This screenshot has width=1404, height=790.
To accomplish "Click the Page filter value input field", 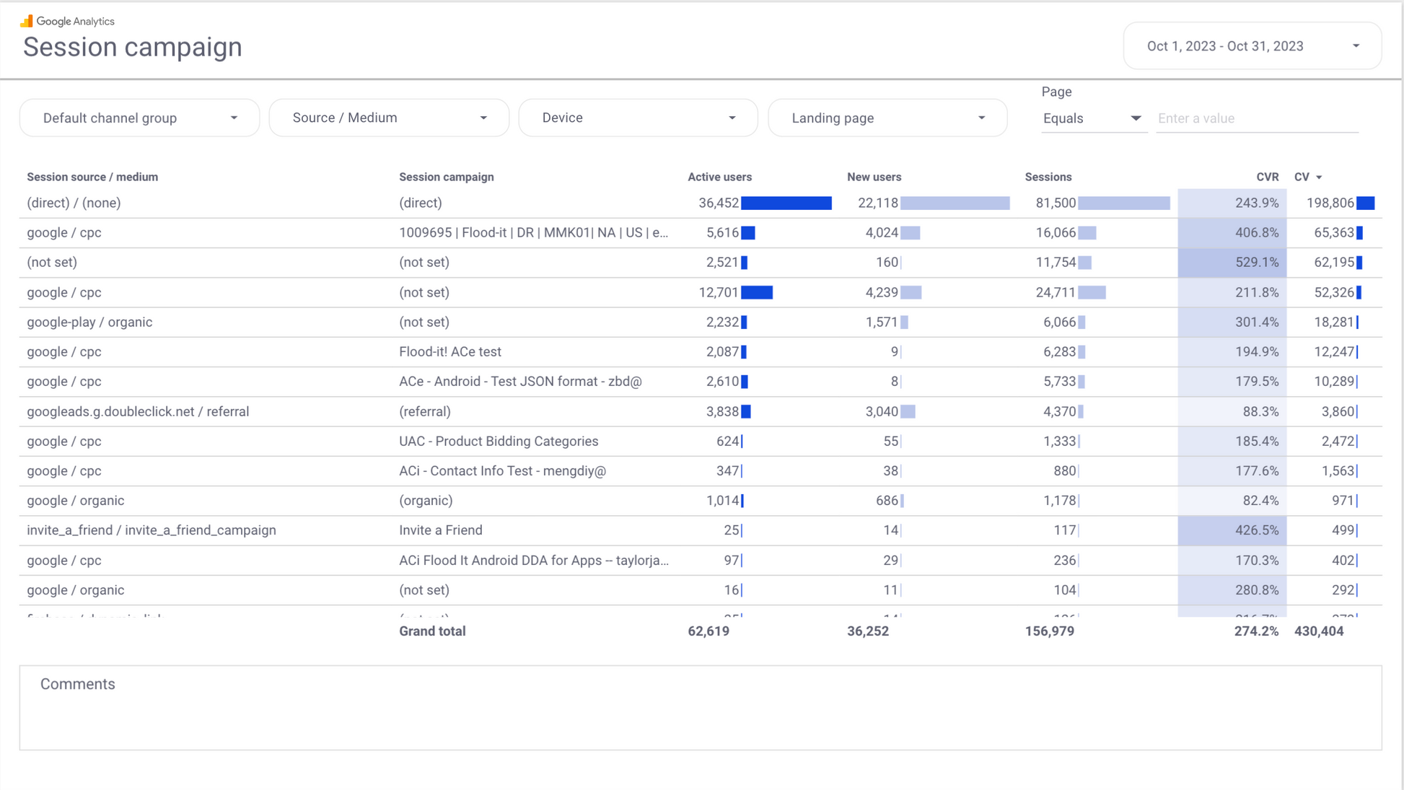I will (1257, 118).
